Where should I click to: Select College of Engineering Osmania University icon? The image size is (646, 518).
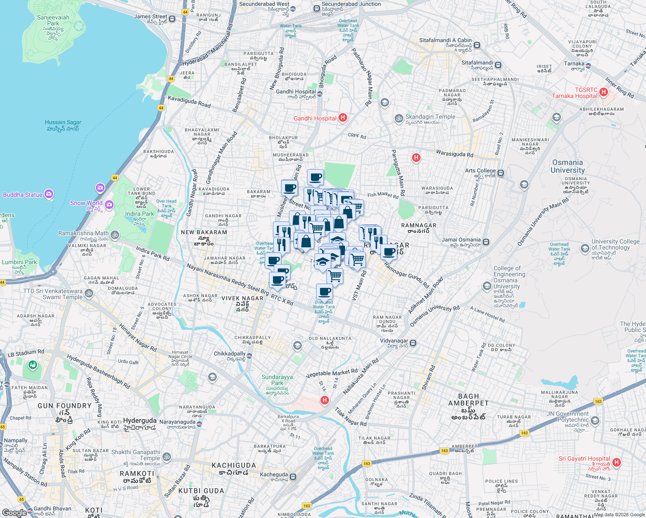[x=488, y=286]
